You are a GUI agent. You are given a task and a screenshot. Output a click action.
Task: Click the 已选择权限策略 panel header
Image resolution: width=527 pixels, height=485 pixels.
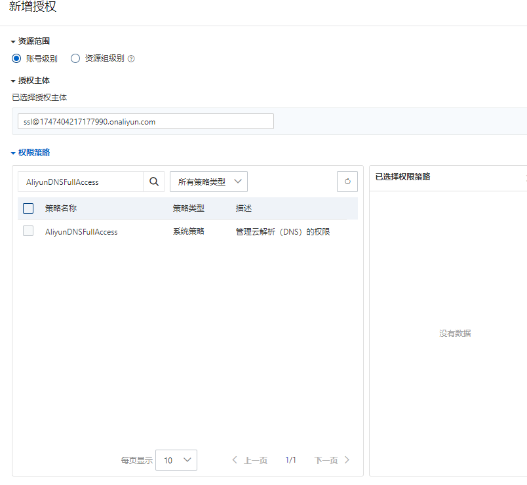coord(403,177)
